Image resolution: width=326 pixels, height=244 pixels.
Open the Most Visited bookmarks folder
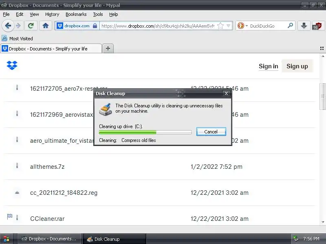(18, 39)
